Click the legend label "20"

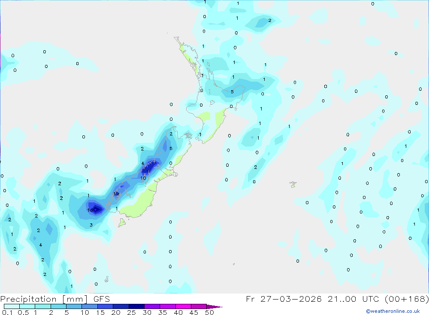tap(116, 312)
